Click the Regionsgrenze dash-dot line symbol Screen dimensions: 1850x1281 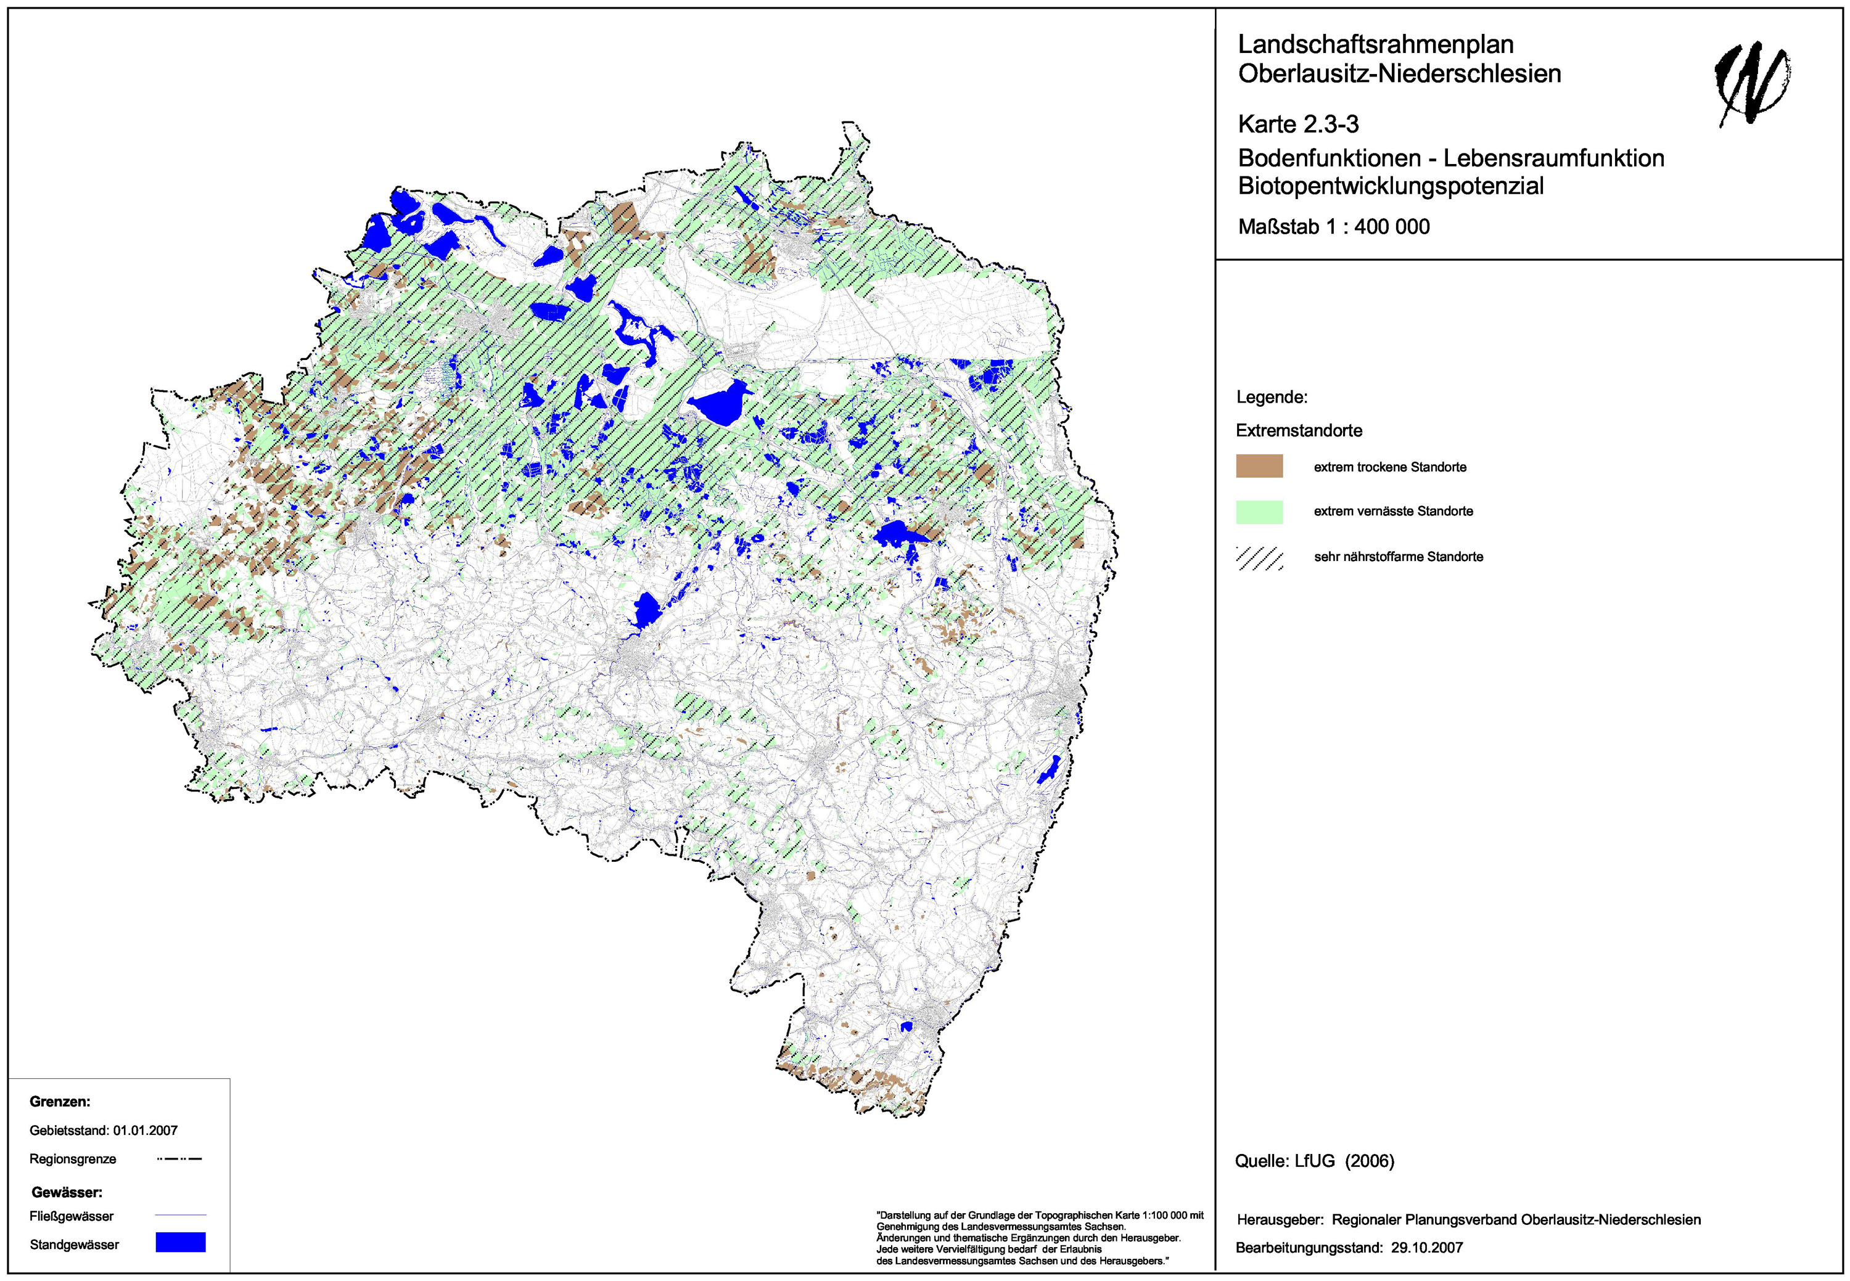(180, 1159)
